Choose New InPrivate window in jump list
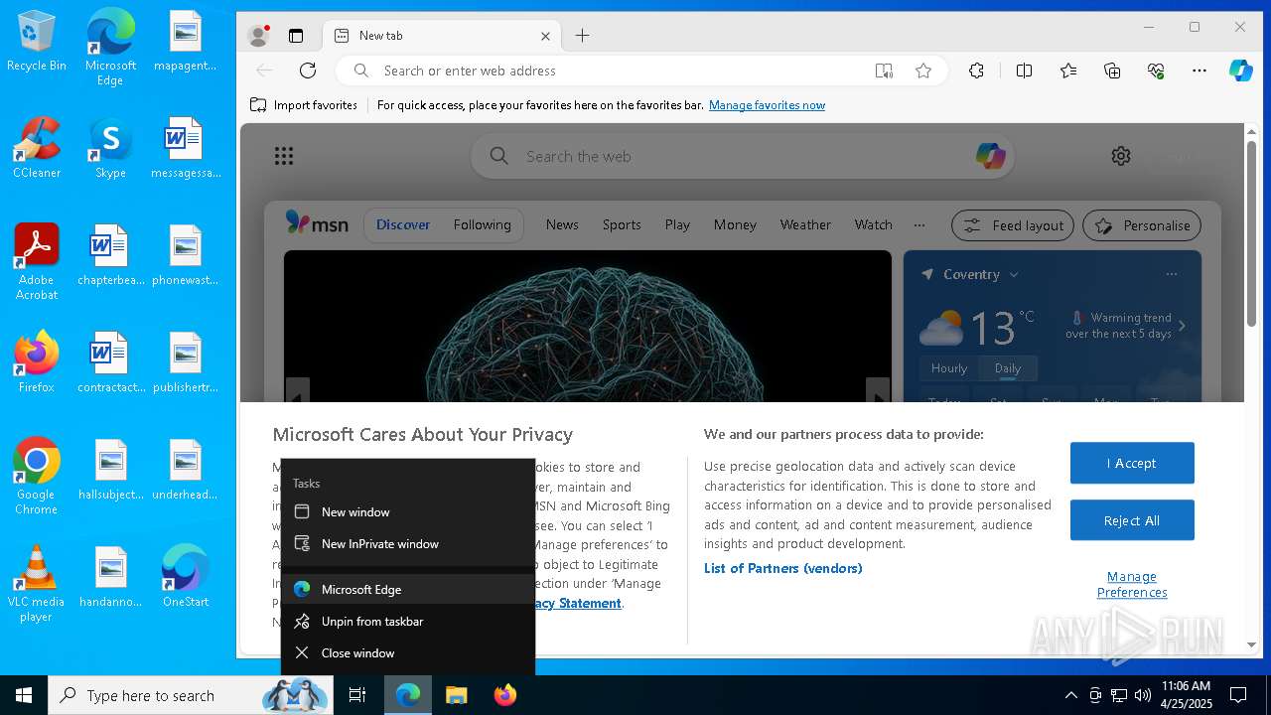 [x=408, y=544]
